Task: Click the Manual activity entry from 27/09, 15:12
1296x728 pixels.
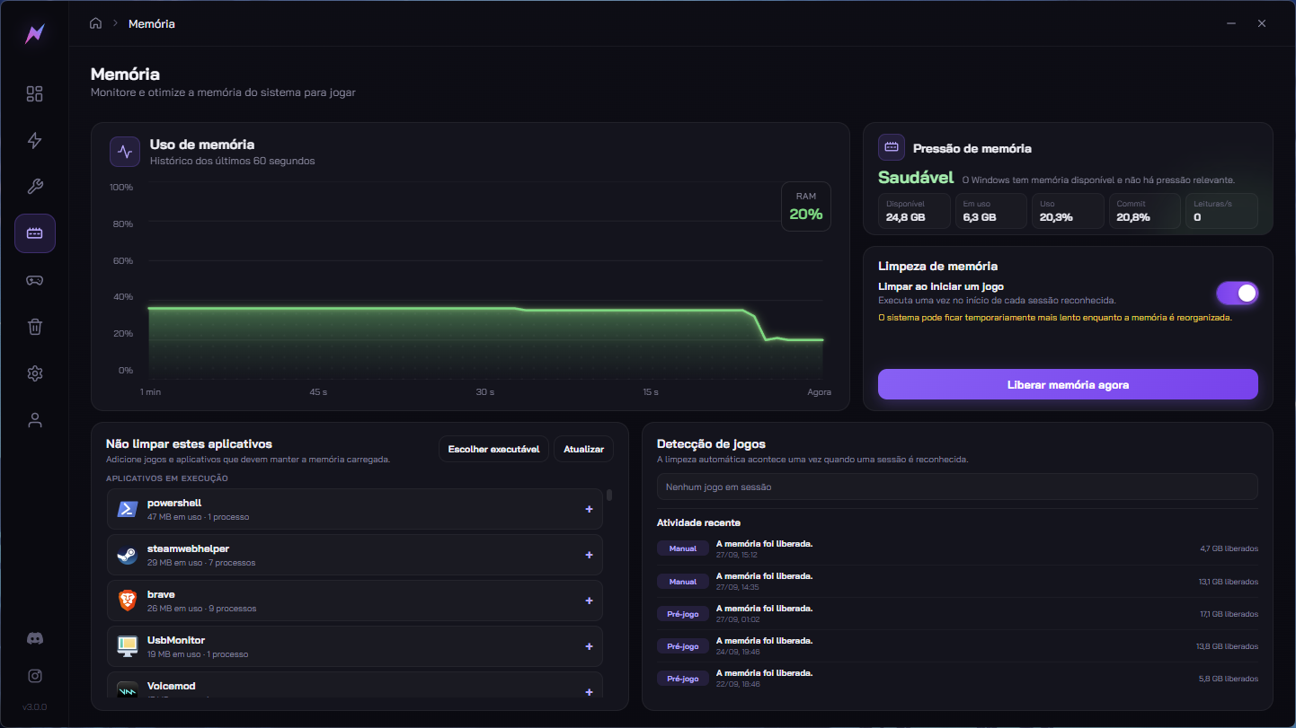Action: pyautogui.click(x=957, y=548)
